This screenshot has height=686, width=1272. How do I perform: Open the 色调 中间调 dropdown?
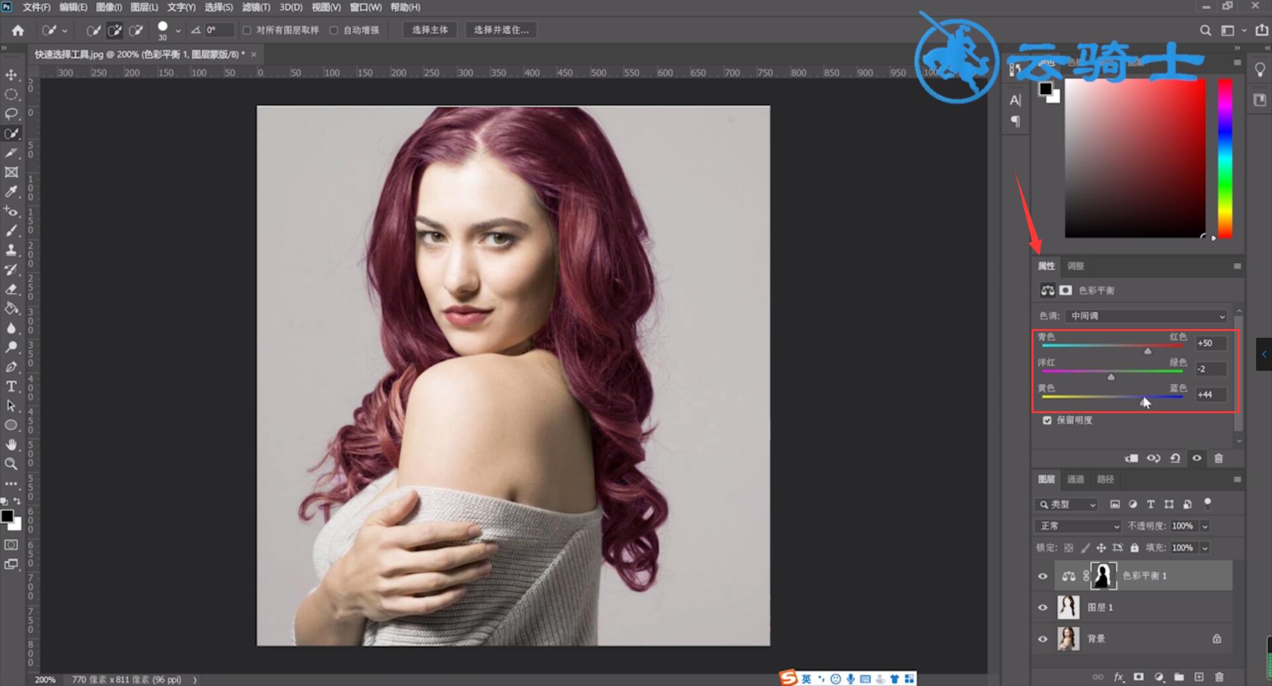1147,316
